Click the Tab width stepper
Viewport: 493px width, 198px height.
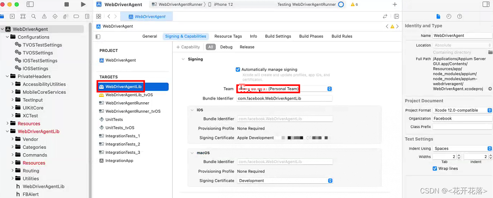point(459,157)
